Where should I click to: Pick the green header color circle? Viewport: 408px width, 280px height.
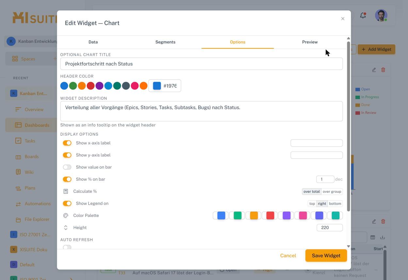73,86
